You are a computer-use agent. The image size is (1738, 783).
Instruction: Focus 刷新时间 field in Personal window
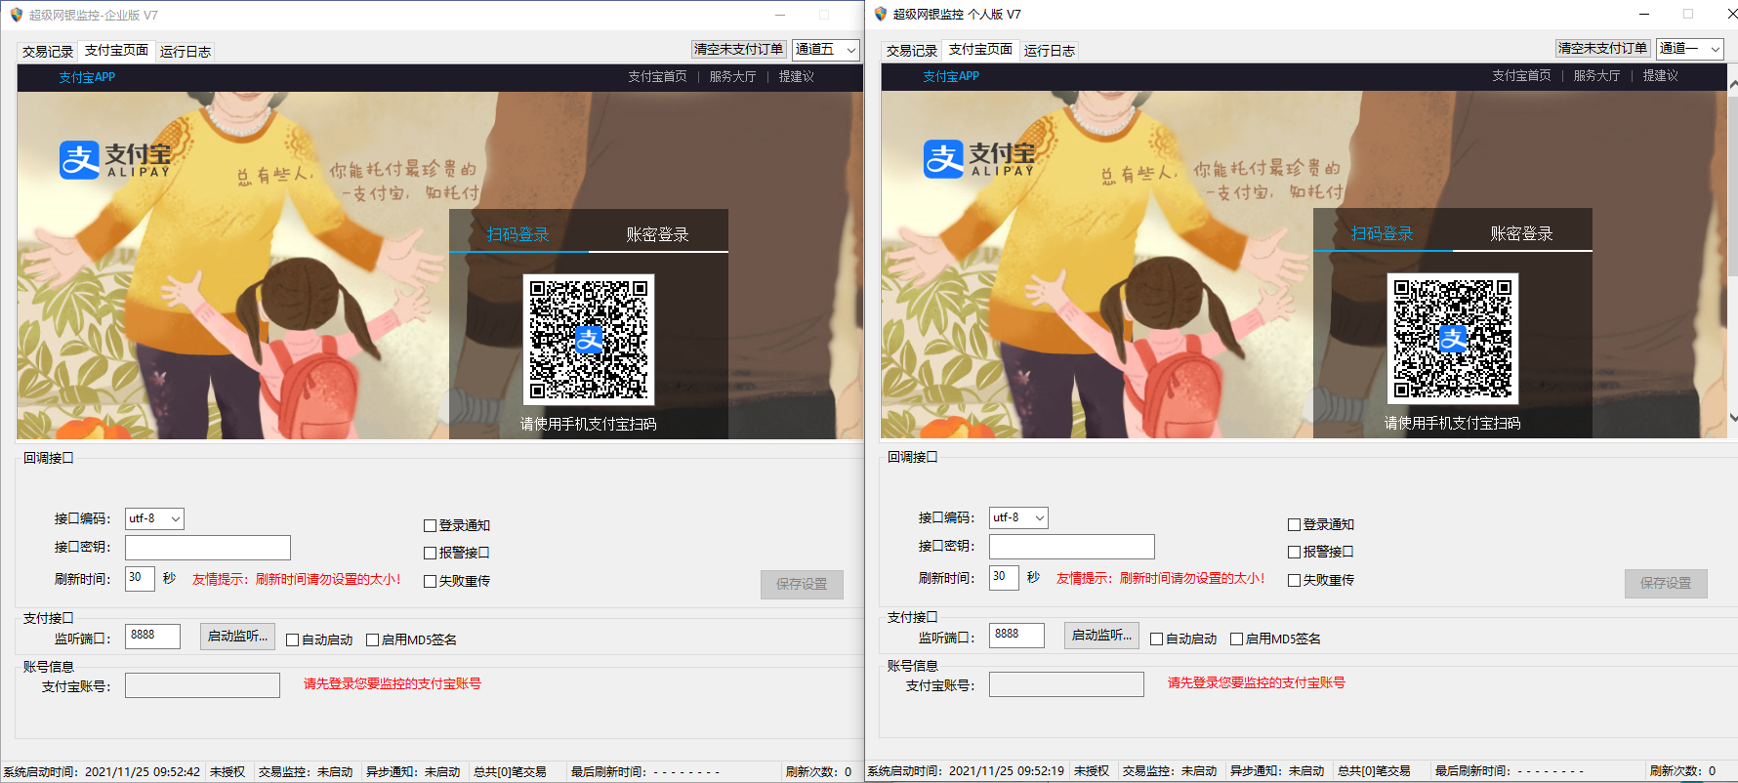pos(1004,577)
